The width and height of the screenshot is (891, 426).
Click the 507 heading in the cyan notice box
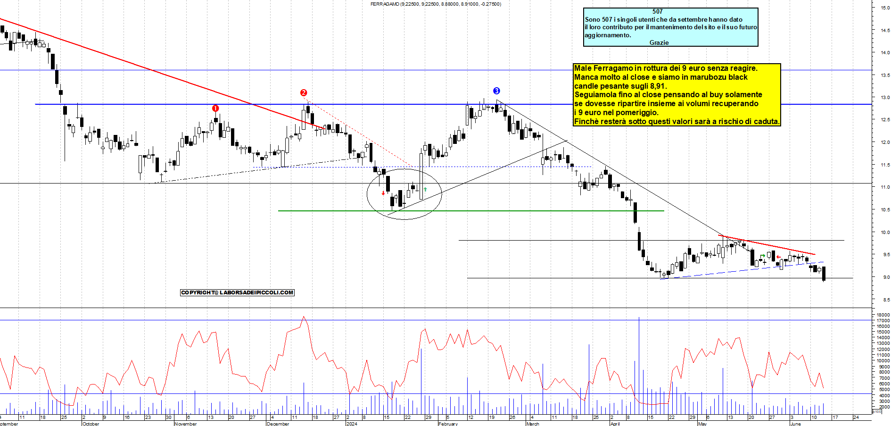[x=658, y=11]
